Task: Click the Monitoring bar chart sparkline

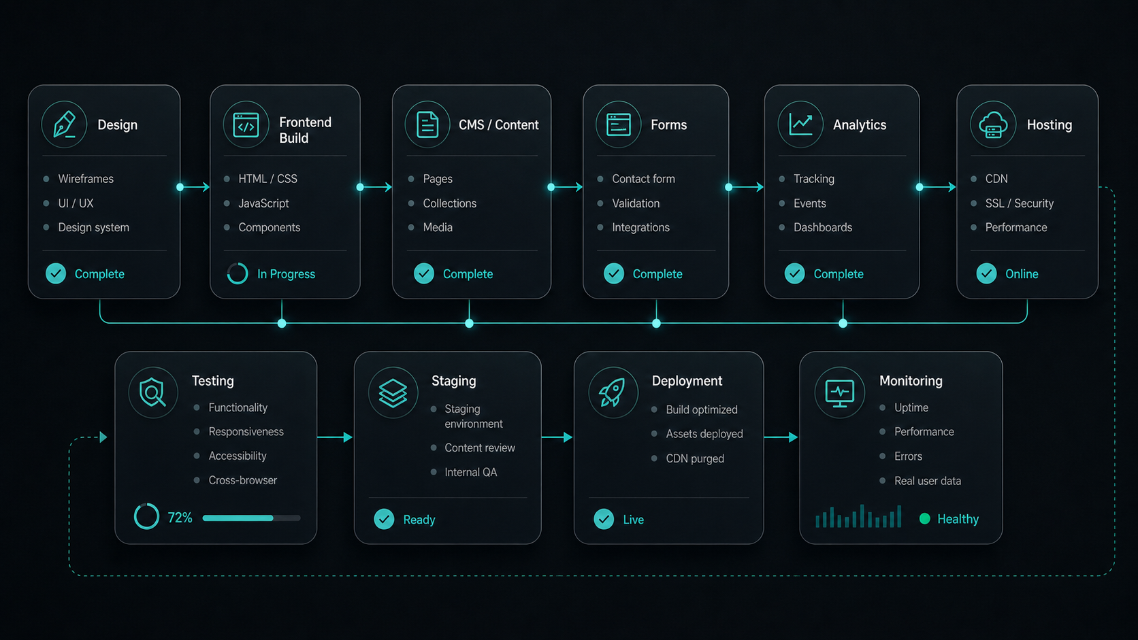Action: pos(858,516)
